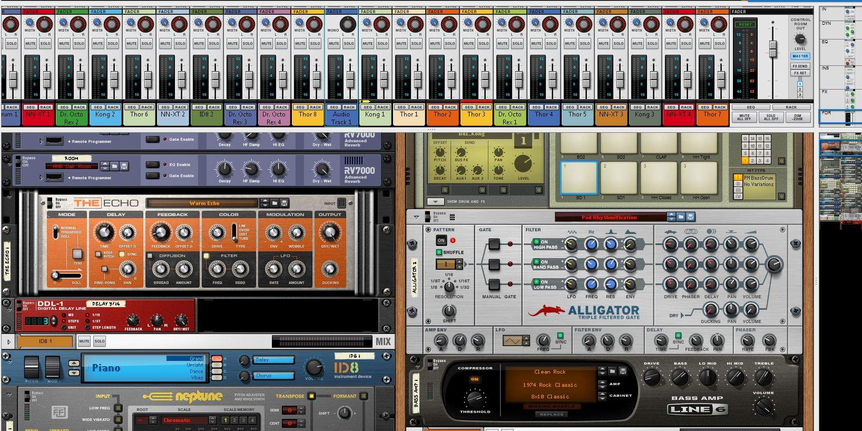The image size is (862, 431).
Task: Click the Control Room Out level knob
Action: point(800,40)
